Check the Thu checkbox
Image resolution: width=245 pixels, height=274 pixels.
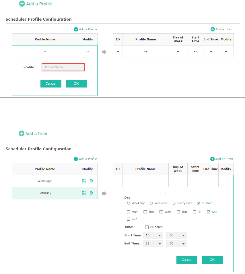coord(178,212)
